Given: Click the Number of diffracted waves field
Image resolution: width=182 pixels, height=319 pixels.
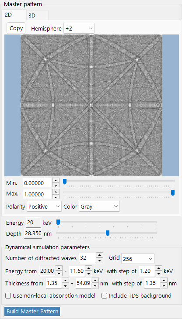Looking at the screenshot, I should coord(87,258).
